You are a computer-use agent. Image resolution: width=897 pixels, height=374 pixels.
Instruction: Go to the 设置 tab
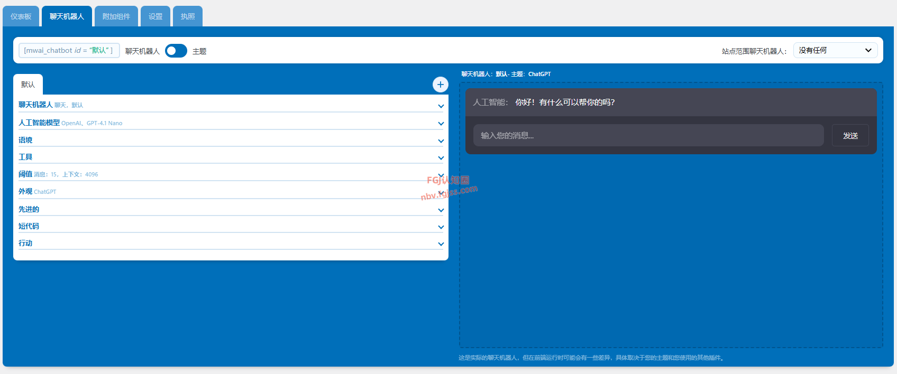[155, 16]
